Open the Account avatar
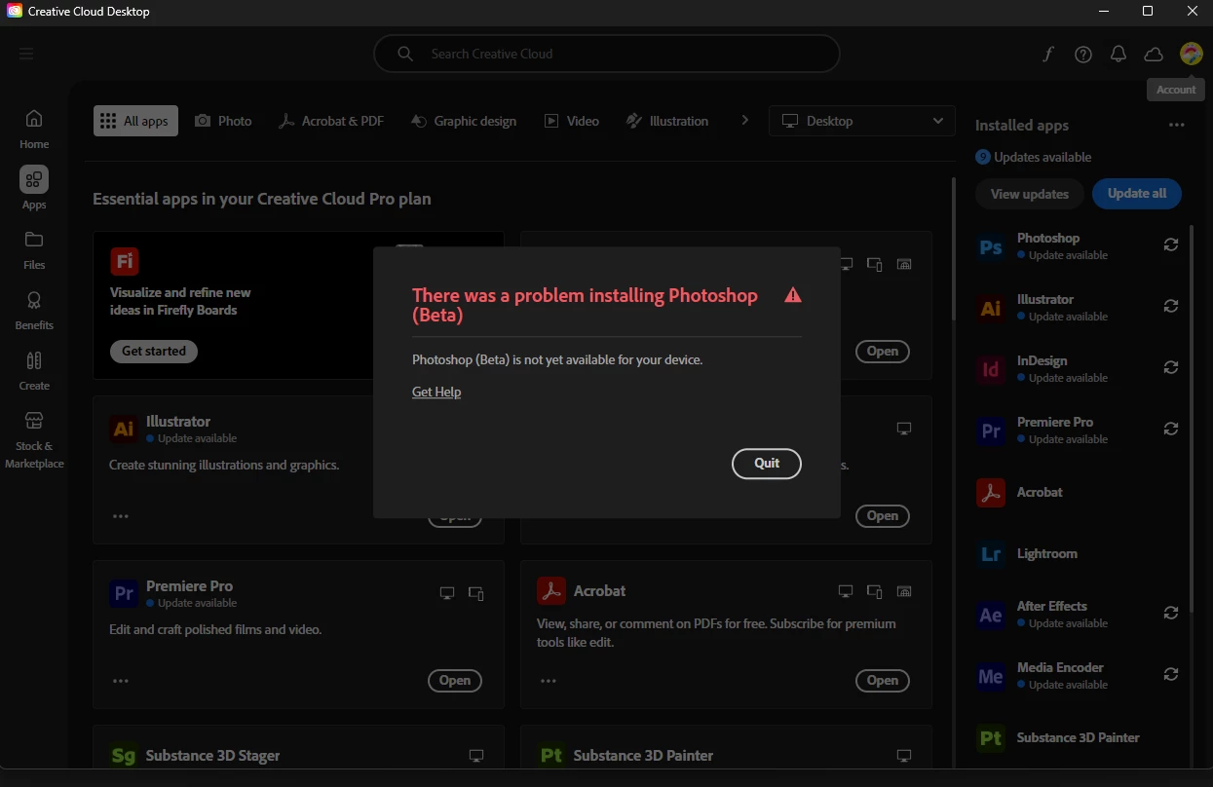 (1191, 55)
